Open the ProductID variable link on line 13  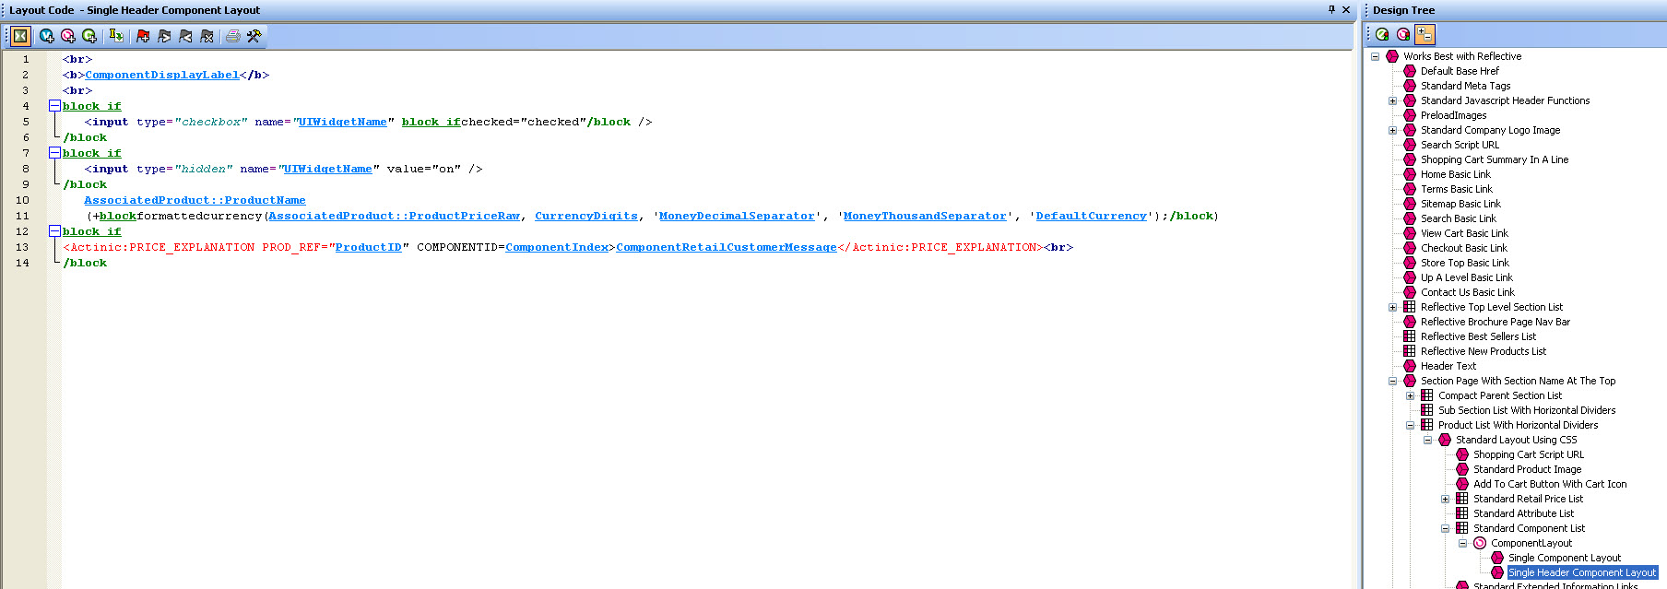[368, 247]
